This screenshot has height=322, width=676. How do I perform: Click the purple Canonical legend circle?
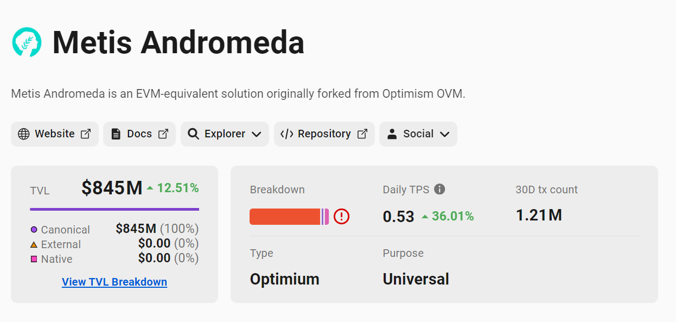34,230
